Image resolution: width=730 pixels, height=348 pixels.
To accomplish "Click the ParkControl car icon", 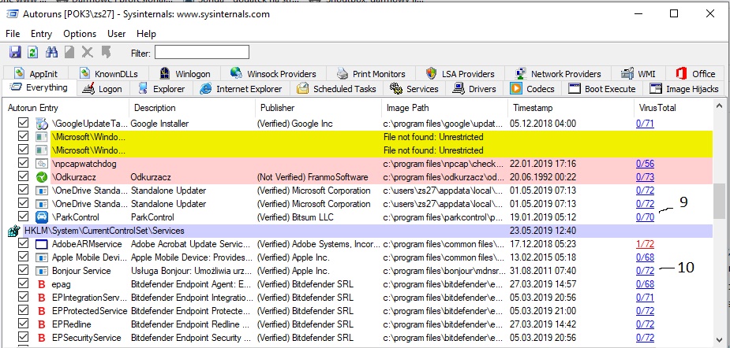I will coord(42,217).
